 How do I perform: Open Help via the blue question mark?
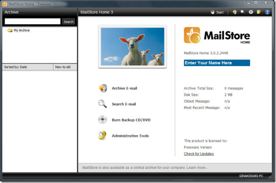pos(267,12)
